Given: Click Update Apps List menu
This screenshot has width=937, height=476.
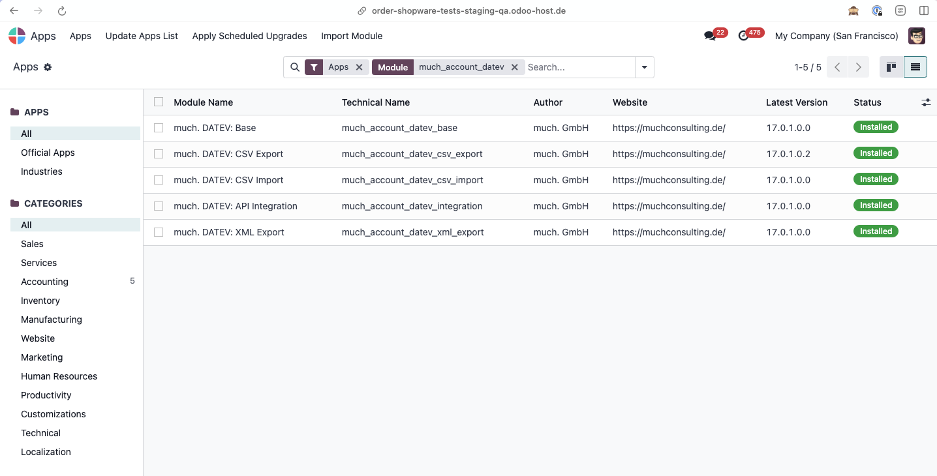Looking at the screenshot, I should click(142, 36).
